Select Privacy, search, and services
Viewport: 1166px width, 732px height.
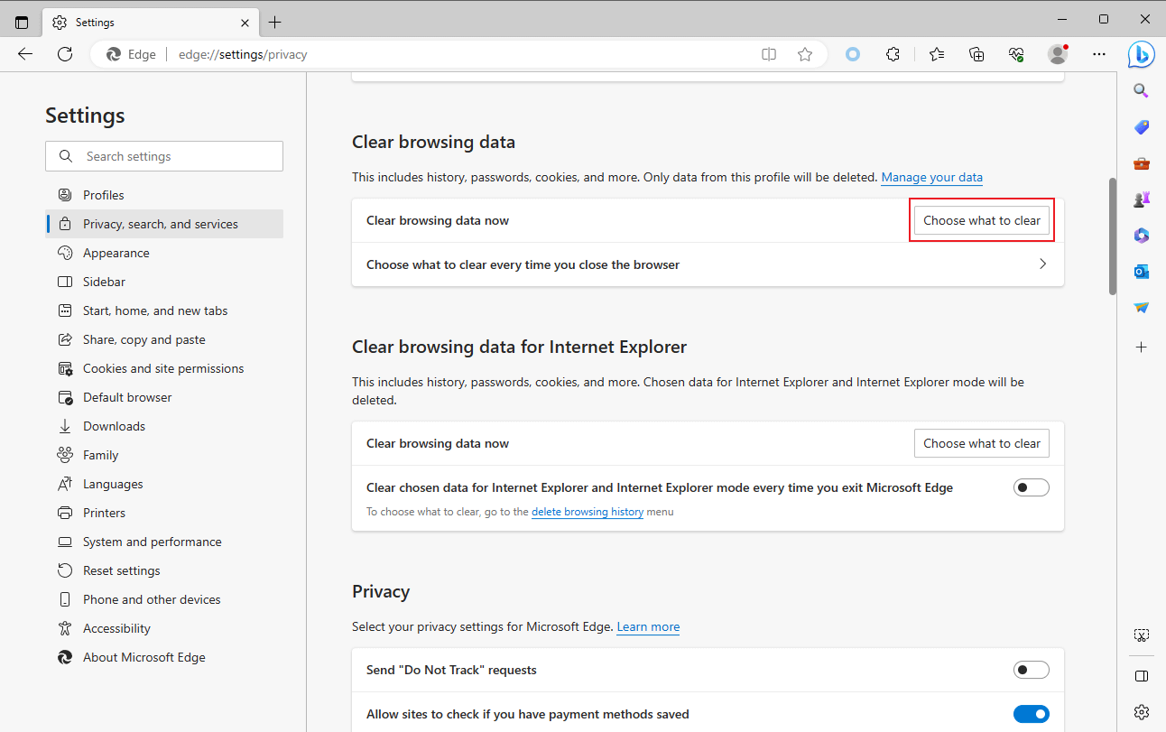tap(164, 224)
